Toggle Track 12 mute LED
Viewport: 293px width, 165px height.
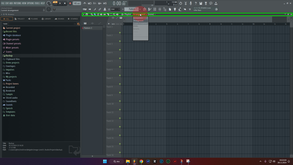[120, 127]
